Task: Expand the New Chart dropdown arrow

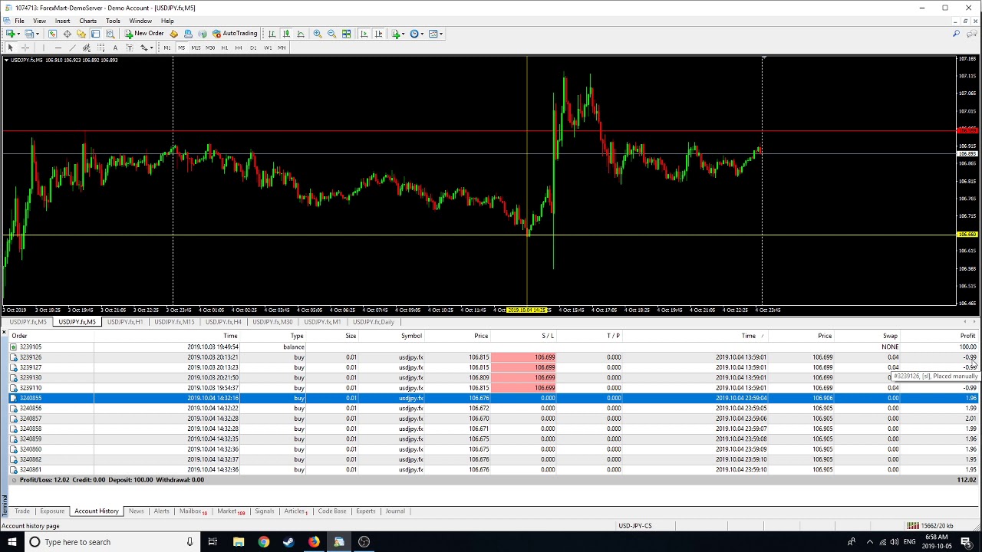Action: (x=18, y=34)
